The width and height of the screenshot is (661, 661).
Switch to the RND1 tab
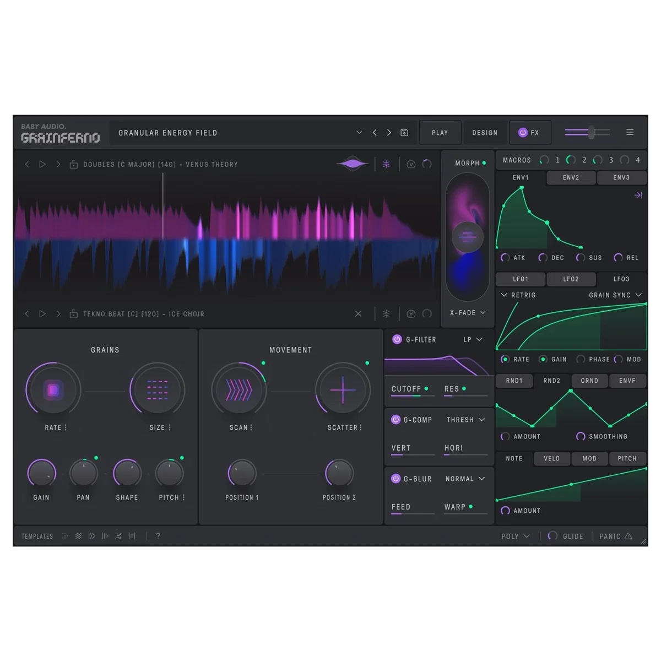tap(514, 381)
